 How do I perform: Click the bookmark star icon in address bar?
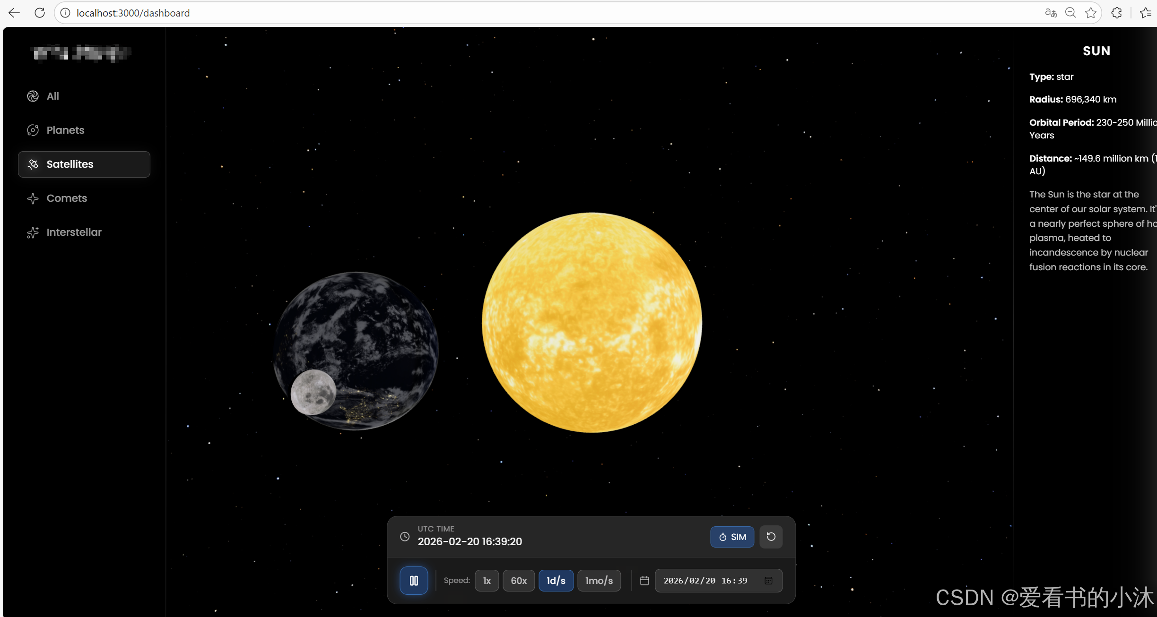[x=1091, y=13]
